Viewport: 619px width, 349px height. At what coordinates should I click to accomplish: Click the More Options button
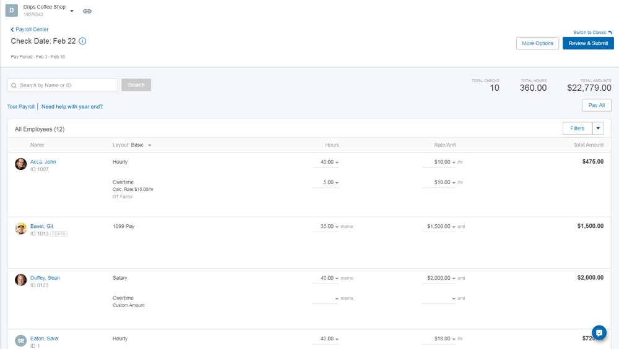(x=537, y=43)
